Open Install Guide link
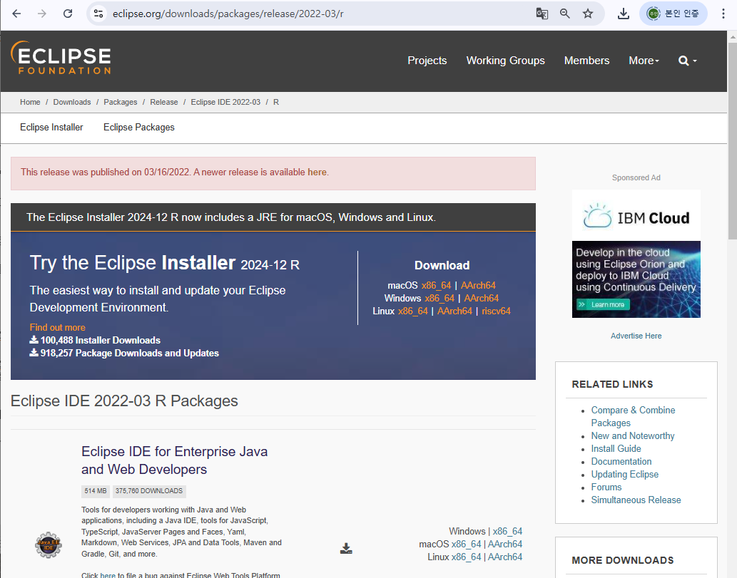737x578 pixels. tap(616, 448)
